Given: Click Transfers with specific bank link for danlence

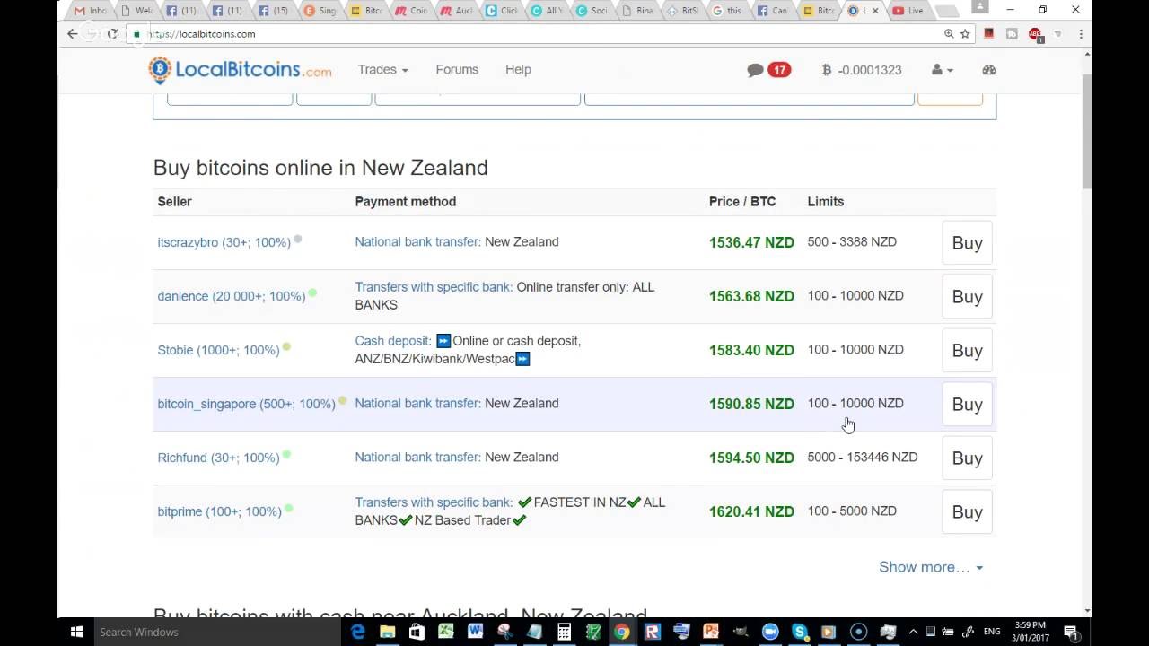Looking at the screenshot, I should click(434, 287).
